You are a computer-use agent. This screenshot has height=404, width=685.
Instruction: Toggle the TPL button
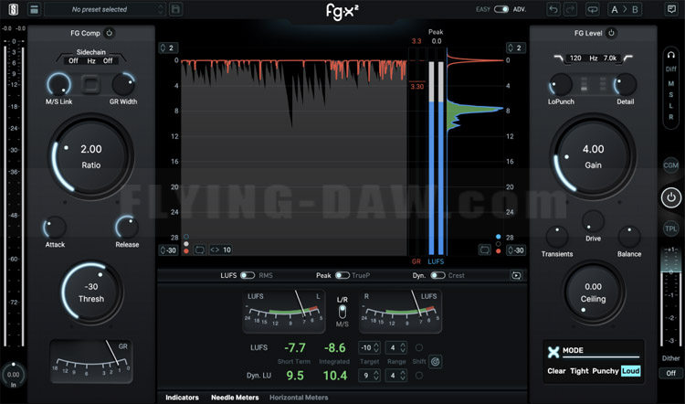click(670, 229)
